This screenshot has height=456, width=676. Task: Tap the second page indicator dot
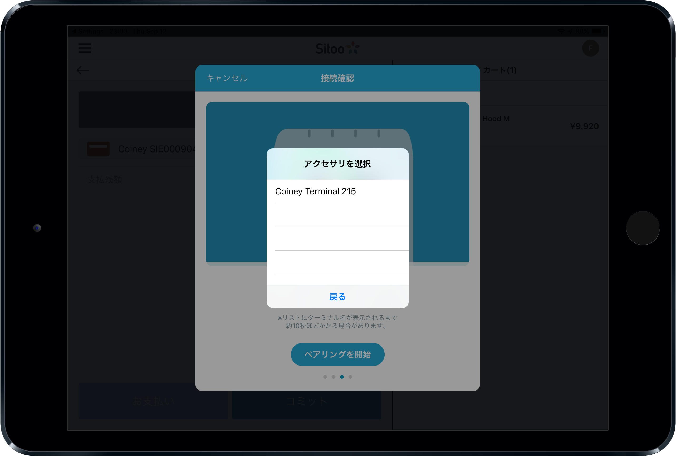point(333,377)
